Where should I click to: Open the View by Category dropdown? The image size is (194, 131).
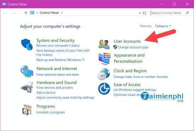pos(163,26)
